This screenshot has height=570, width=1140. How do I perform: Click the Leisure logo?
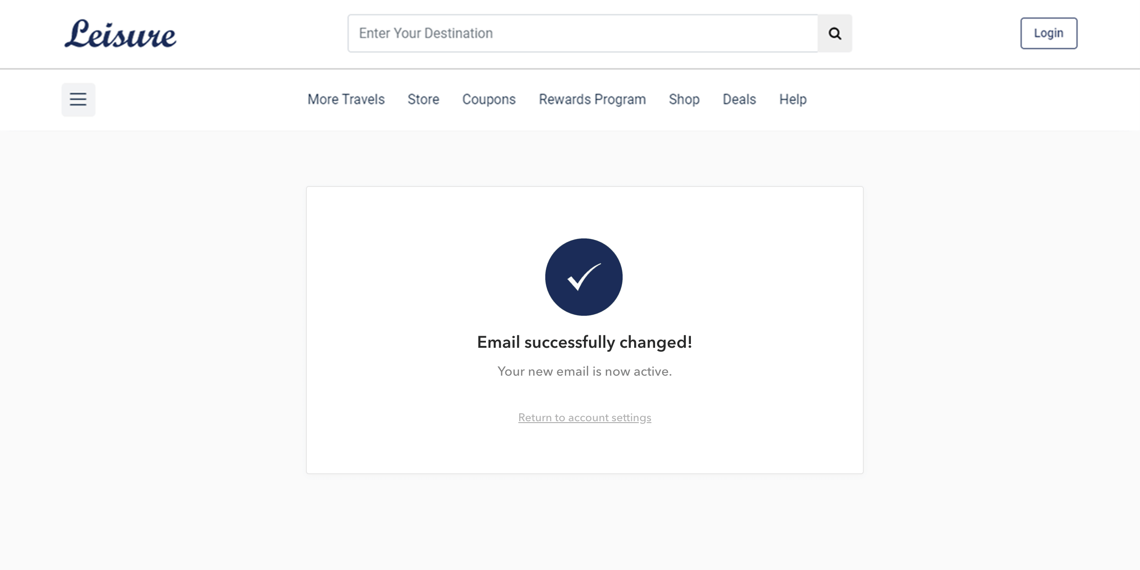click(x=120, y=34)
